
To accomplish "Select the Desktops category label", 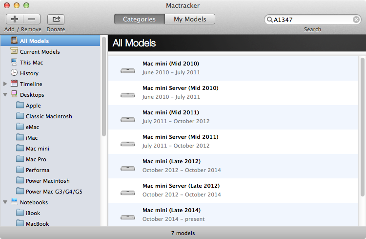I will pos(32,95).
